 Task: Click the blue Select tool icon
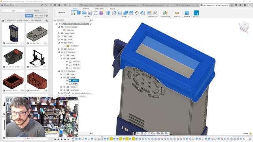[x=196, y=13]
